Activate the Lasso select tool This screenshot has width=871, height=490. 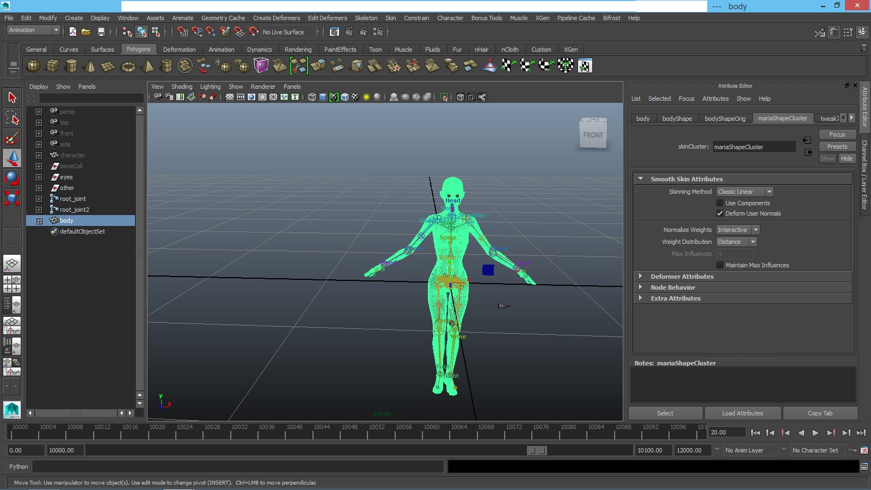pyautogui.click(x=12, y=118)
